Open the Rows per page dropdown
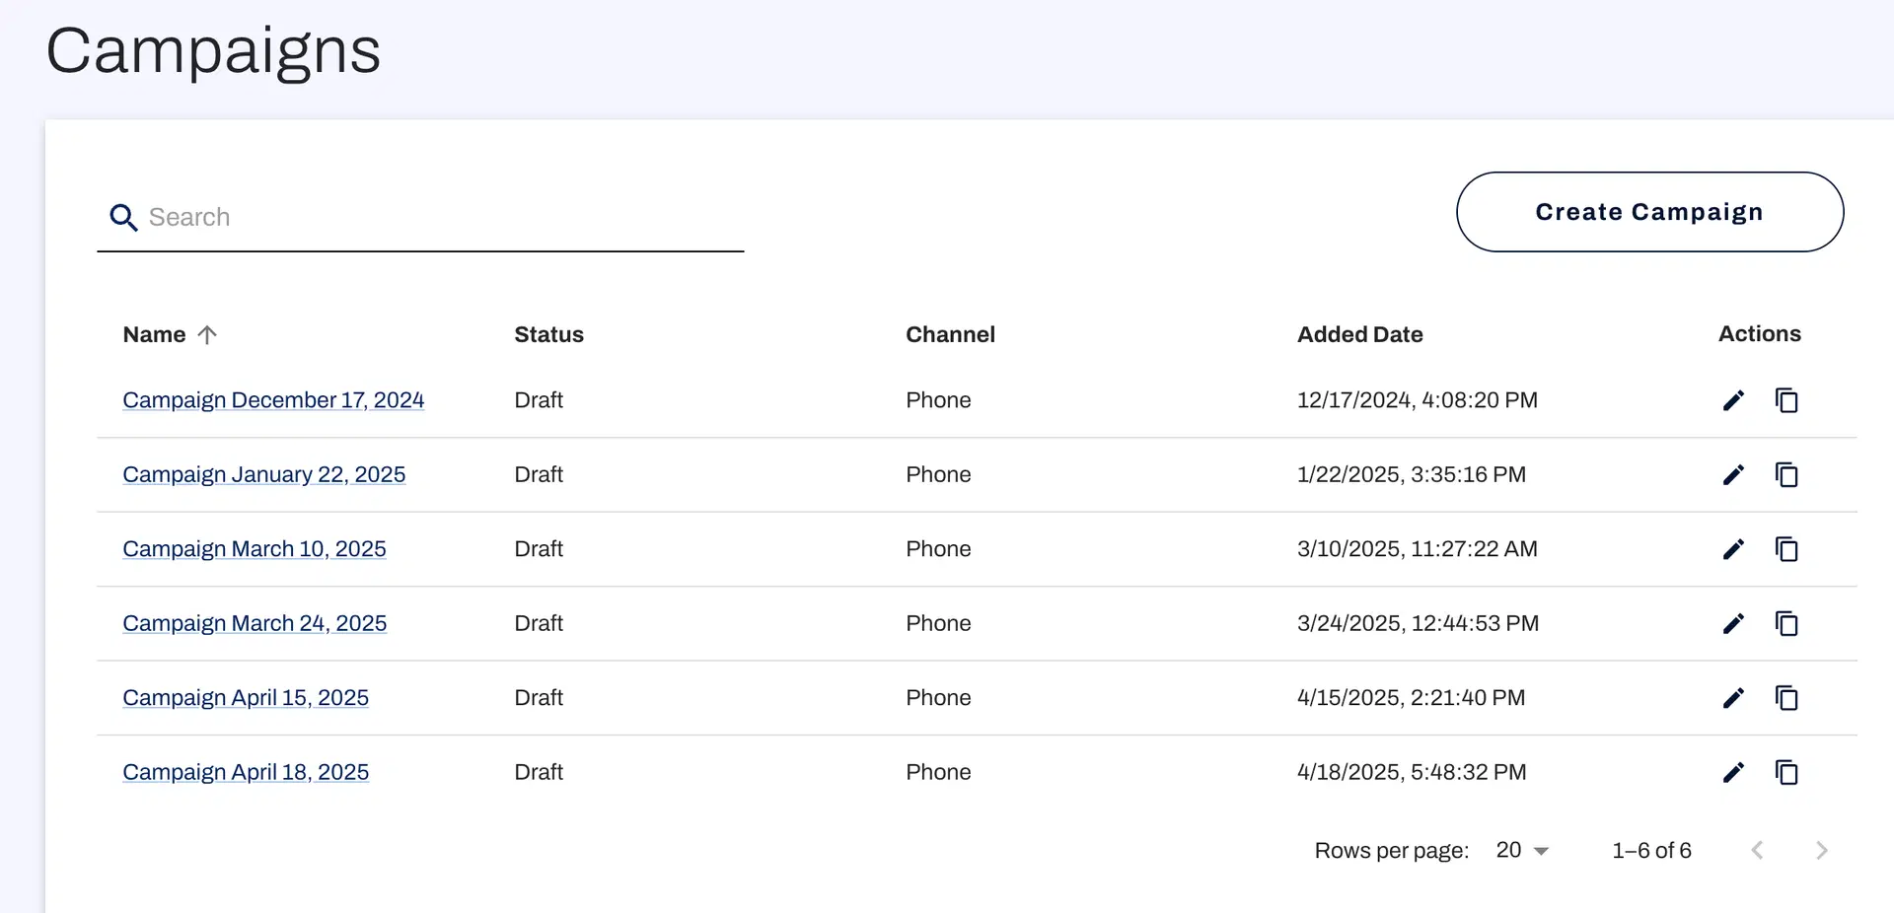The image size is (1894, 913). point(1521,850)
